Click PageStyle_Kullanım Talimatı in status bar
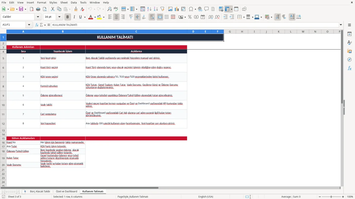 tap(133, 197)
